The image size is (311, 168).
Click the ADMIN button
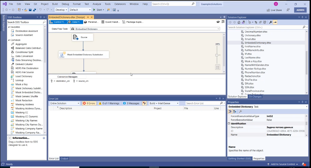(300, 10)
